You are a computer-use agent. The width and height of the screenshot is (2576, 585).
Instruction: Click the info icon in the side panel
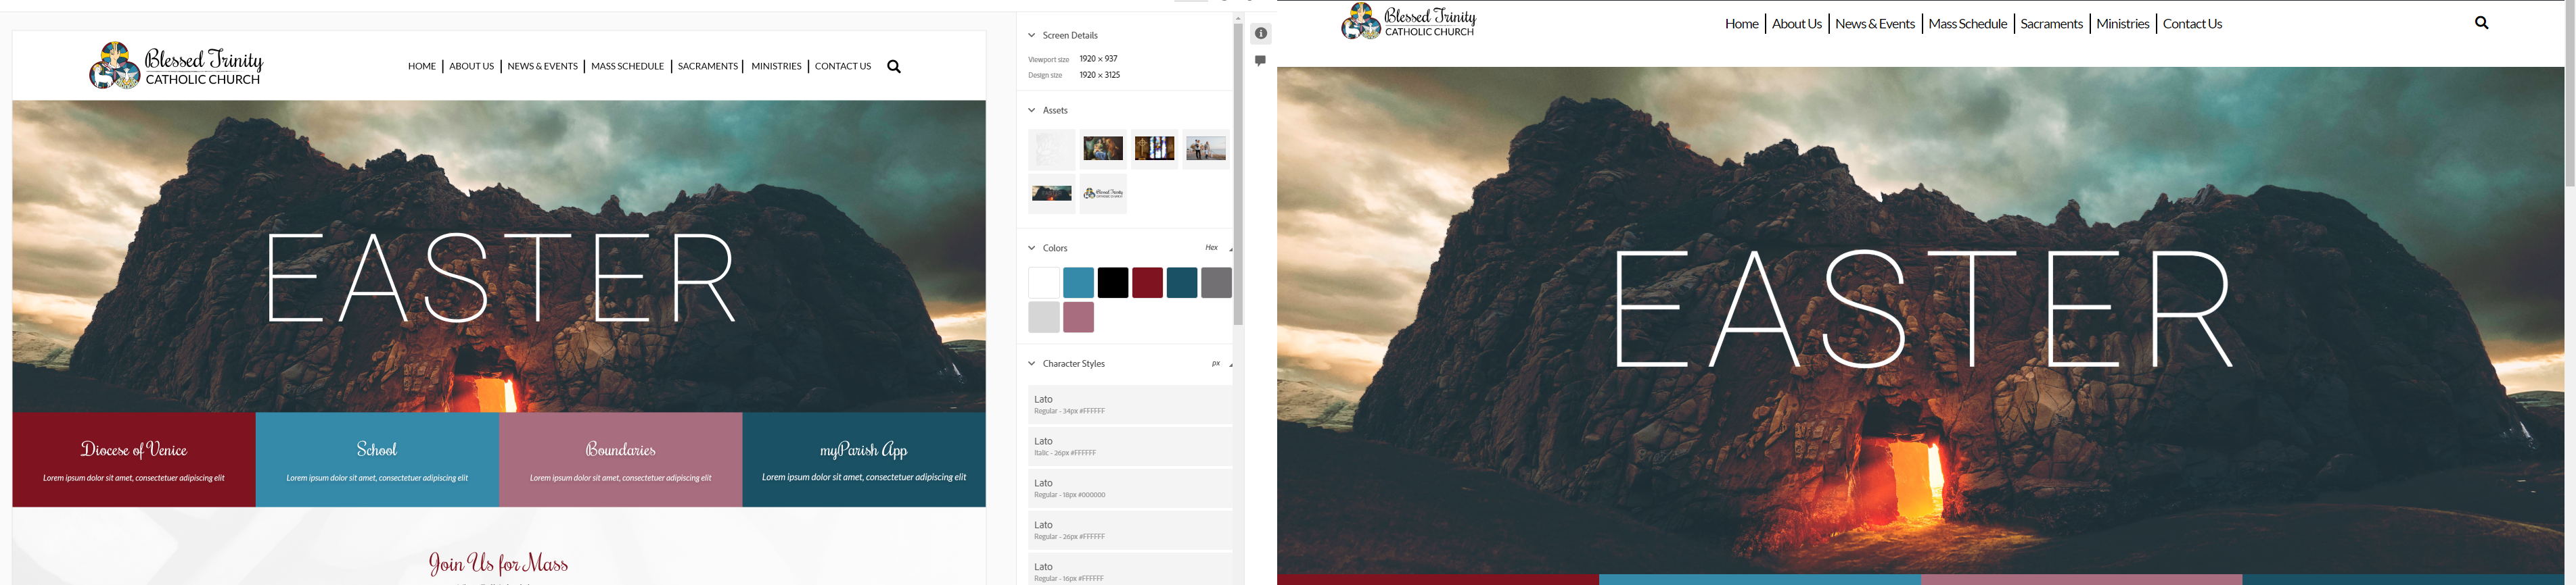pyautogui.click(x=1261, y=34)
